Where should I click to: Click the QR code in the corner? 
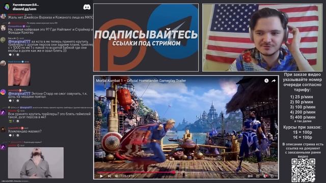(x=303, y=170)
